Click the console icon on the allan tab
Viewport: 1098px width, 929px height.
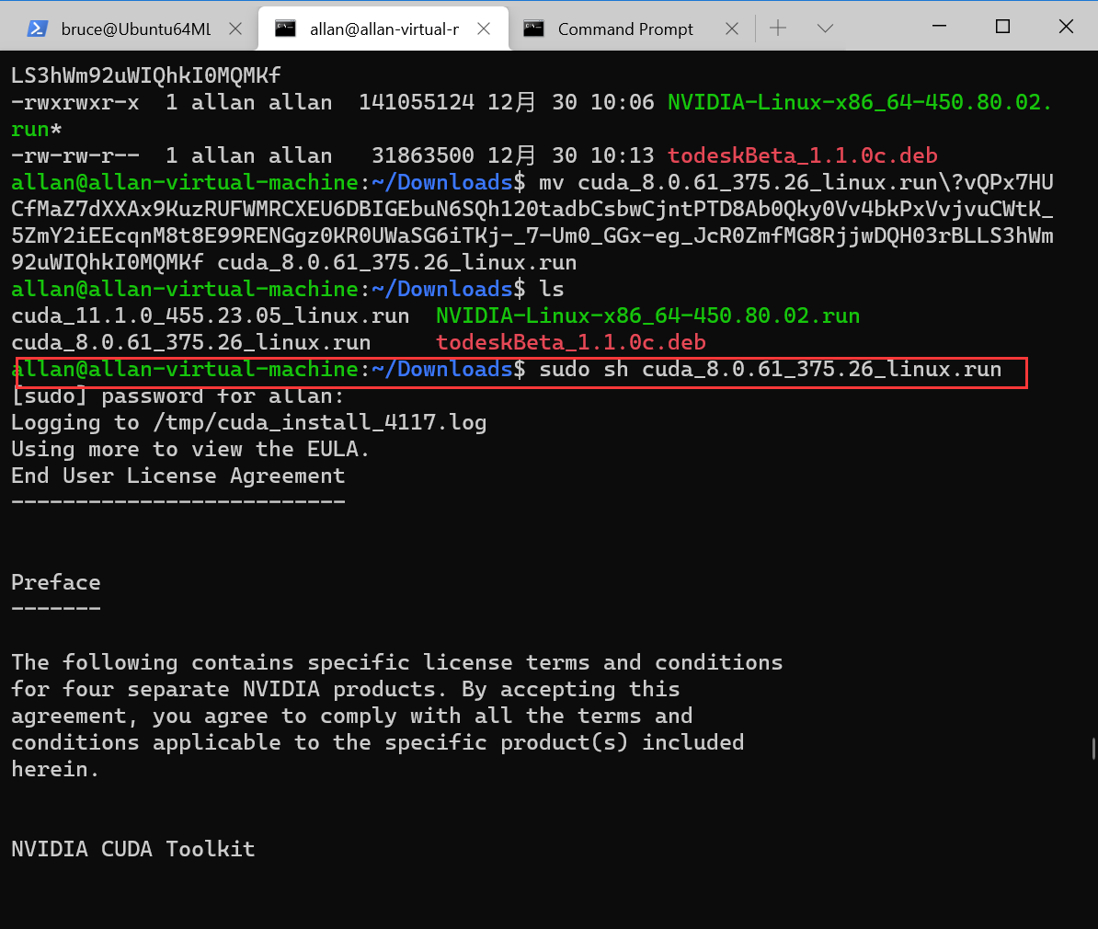click(x=285, y=29)
